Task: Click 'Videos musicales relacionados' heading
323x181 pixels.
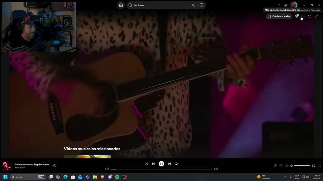Action: click(92, 149)
